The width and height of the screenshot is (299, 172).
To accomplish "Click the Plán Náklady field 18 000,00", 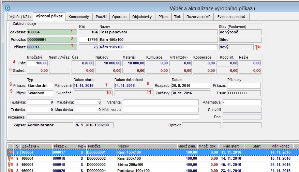I will pyautogui.click(x=108, y=63).
